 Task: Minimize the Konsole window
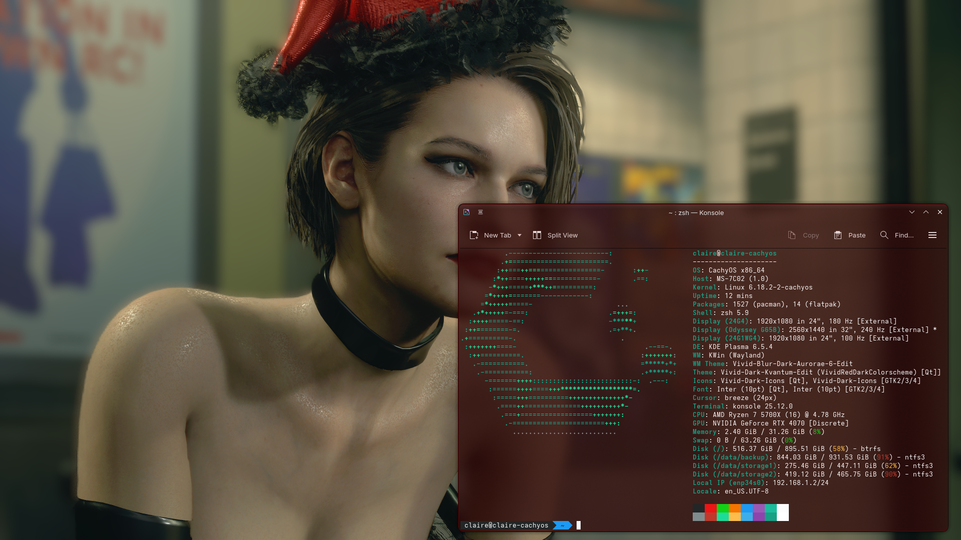912,212
